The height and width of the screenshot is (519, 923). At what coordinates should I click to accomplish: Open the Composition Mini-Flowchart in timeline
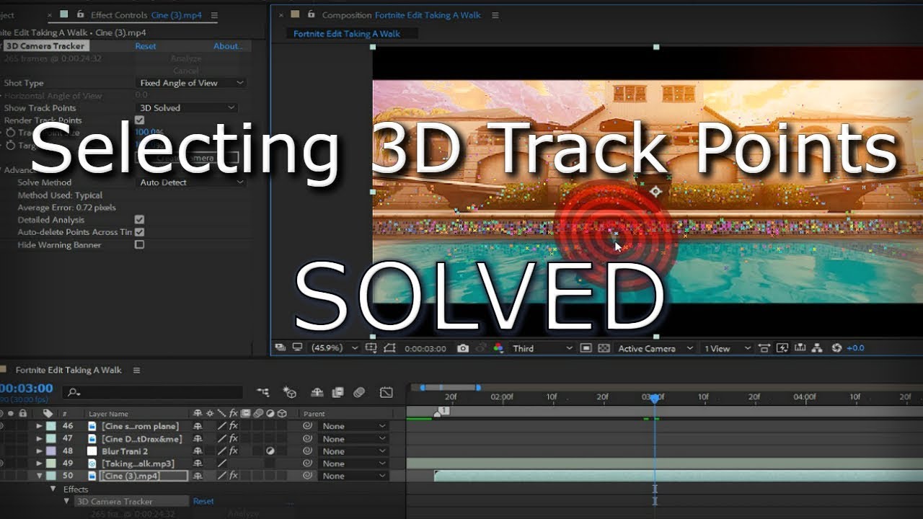click(x=262, y=393)
